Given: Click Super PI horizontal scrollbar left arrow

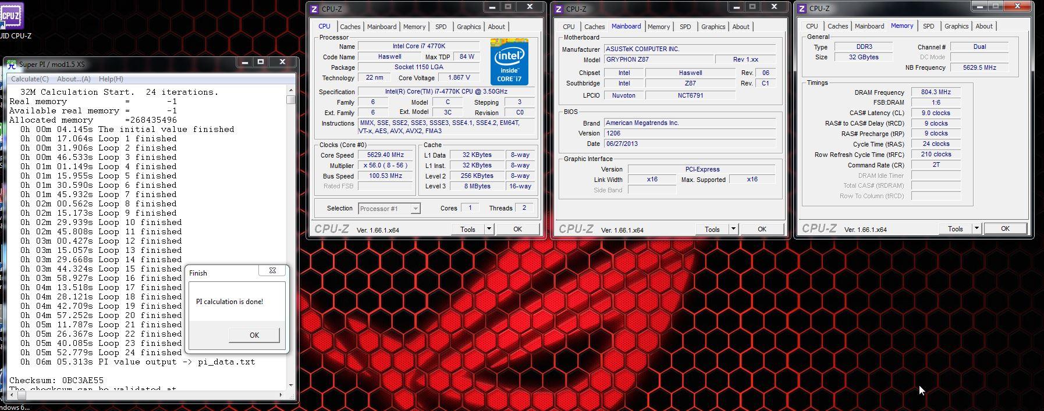Looking at the screenshot, I should (13, 395).
